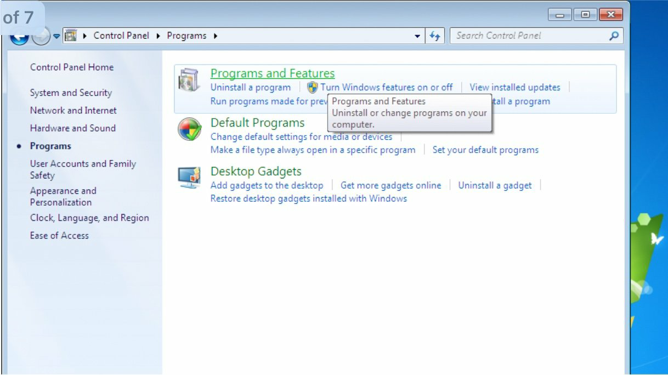Click Run programs made for previous versions

[x=269, y=101]
